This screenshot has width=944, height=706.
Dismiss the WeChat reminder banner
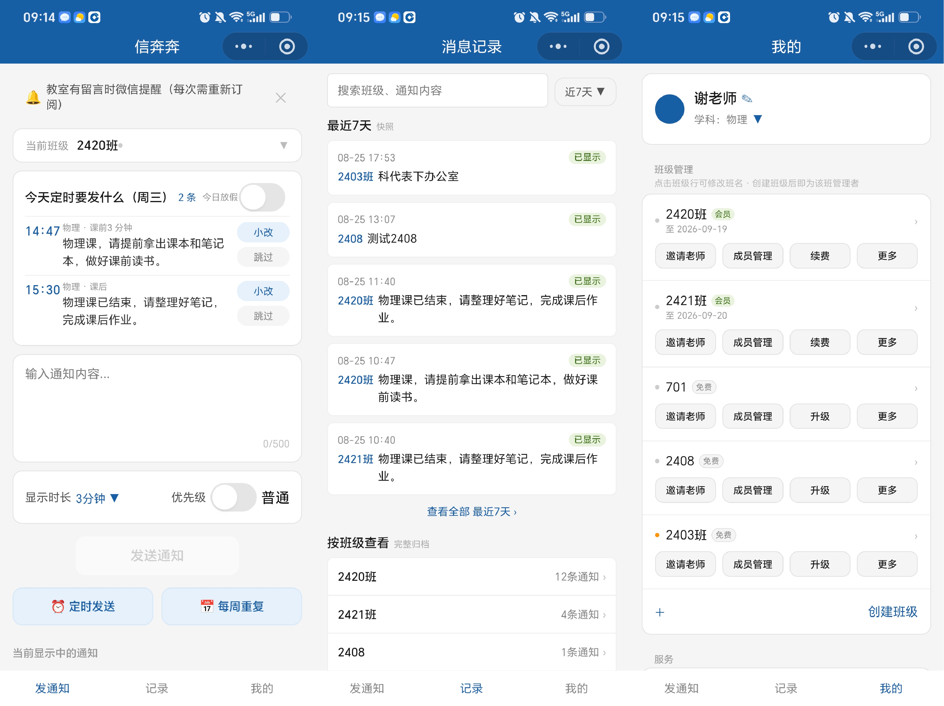click(x=280, y=98)
